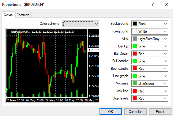Expand the Foreground color dropdown arrow
Viewport: 173px width, 116px height.
pyautogui.click(x=165, y=32)
